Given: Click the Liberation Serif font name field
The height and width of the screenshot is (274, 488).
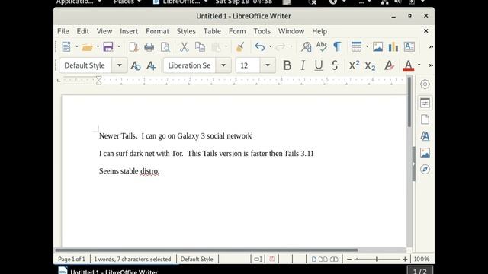Looking at the screenshot, I should (190, 65).
